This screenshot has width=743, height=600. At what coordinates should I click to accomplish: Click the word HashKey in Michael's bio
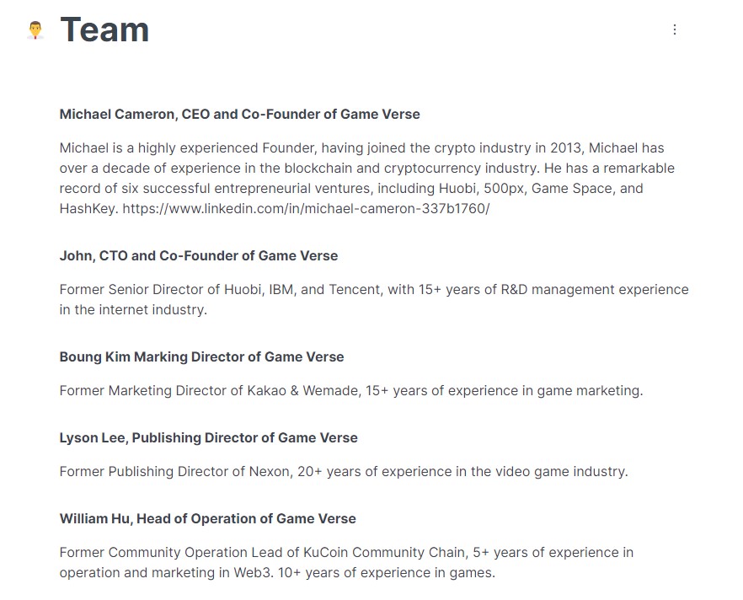tap(88, 208)
